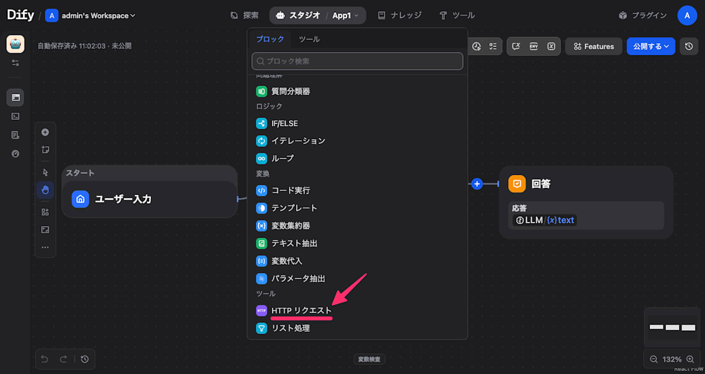Select the 回答 node
705x374 pixels.
point(586,202)
